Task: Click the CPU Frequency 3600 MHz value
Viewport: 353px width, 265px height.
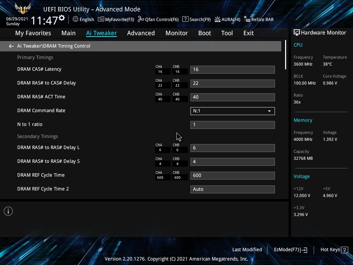Action: [x=303, y=64]
